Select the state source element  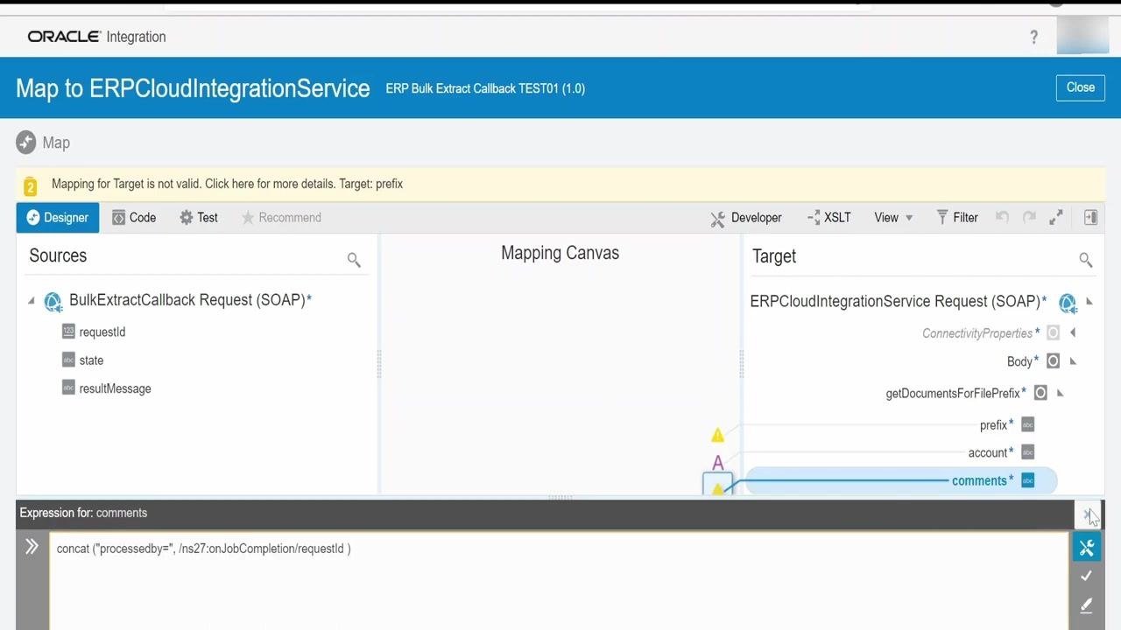coord(91,360)
